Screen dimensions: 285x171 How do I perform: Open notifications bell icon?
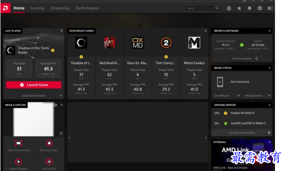pyautogui.click(x=250, y=8)
